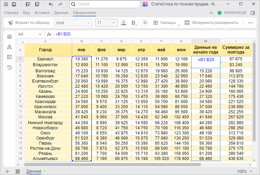Collapse the ribbon with chevron

tap(211, 13)
